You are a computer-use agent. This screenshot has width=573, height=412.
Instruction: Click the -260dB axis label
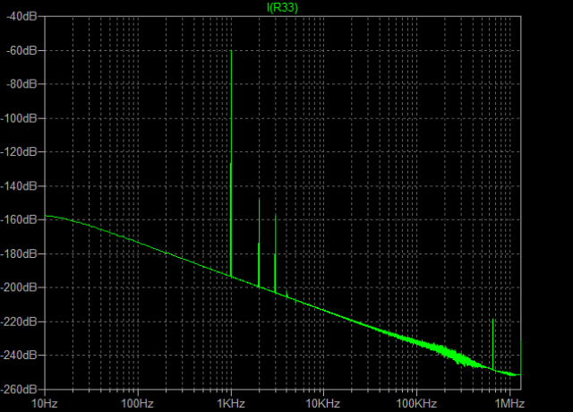click(x=19, y=390)
